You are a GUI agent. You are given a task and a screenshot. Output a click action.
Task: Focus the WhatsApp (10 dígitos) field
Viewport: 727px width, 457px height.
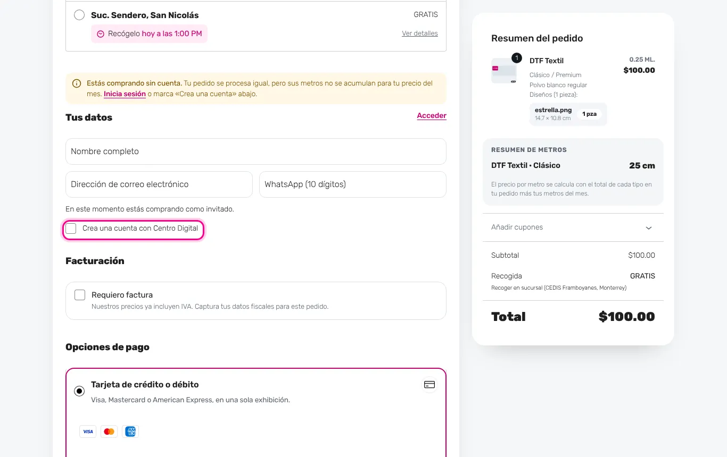pos(353,184)
